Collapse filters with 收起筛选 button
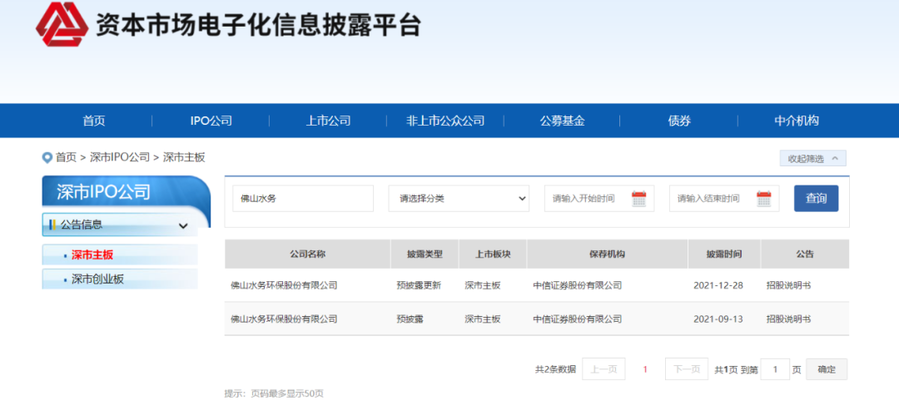This screenshot has height=420, width=899. 812,158
